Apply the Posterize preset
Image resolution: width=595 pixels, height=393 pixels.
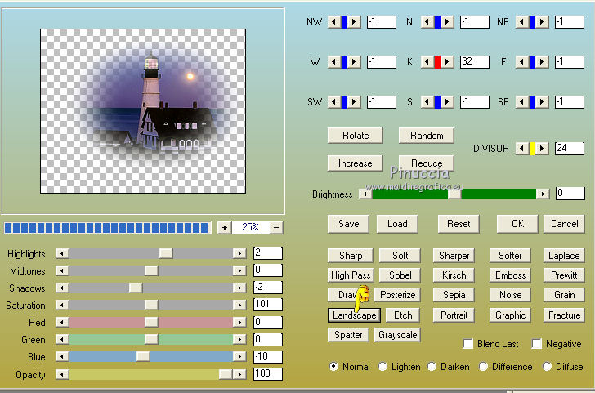click(398, 295)
